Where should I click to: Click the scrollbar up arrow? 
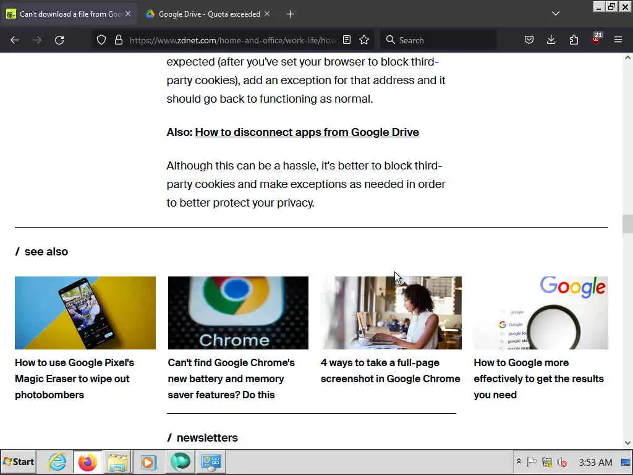point(627,58)
